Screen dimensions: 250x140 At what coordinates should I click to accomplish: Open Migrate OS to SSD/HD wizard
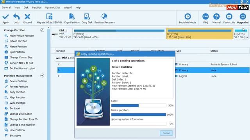click(x=49, y=19)
